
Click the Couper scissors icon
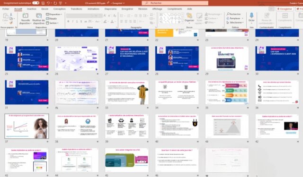tap(11, 15)
